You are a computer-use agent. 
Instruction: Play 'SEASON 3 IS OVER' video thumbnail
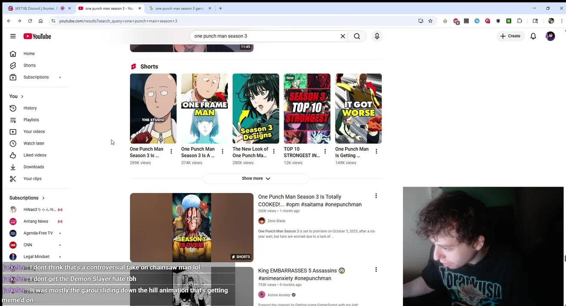click(192, 227)
